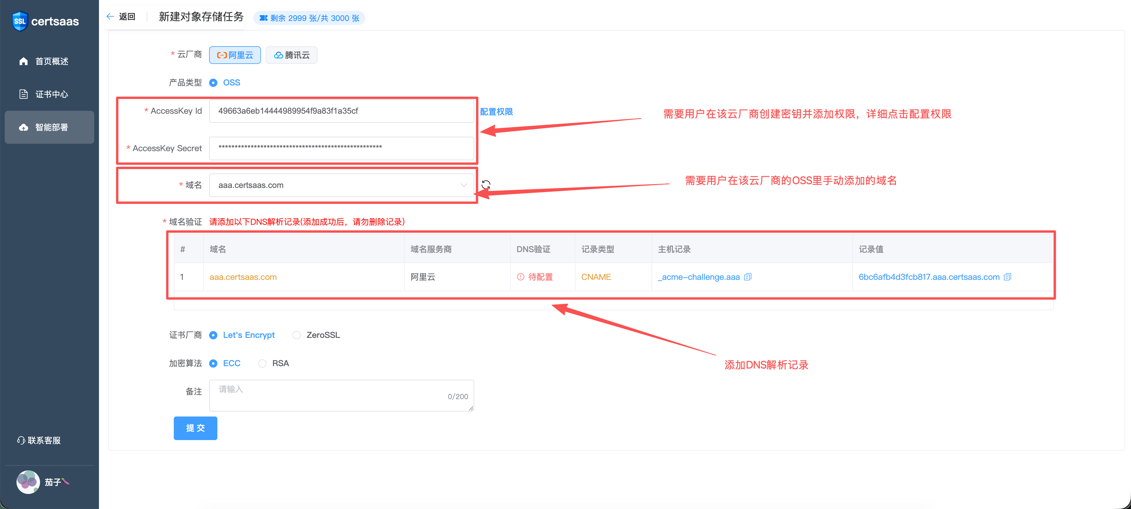Click the 记录值 column header

point(871,249)
